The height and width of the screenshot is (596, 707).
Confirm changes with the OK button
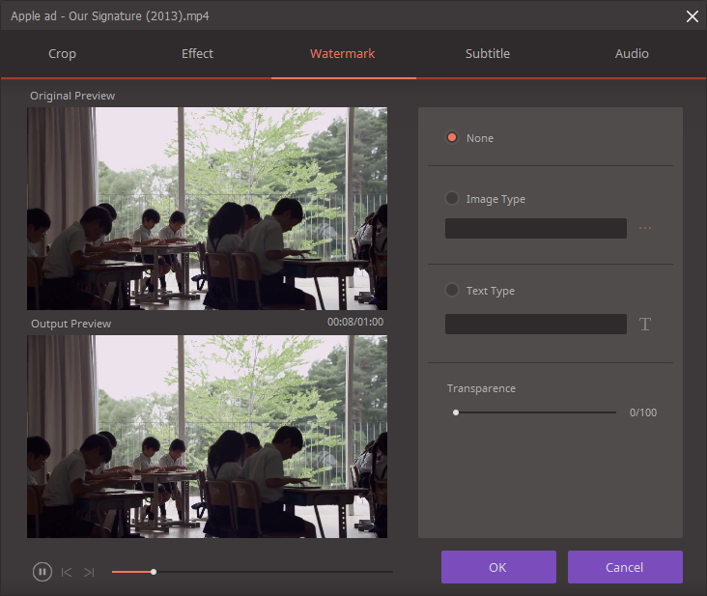498,567
